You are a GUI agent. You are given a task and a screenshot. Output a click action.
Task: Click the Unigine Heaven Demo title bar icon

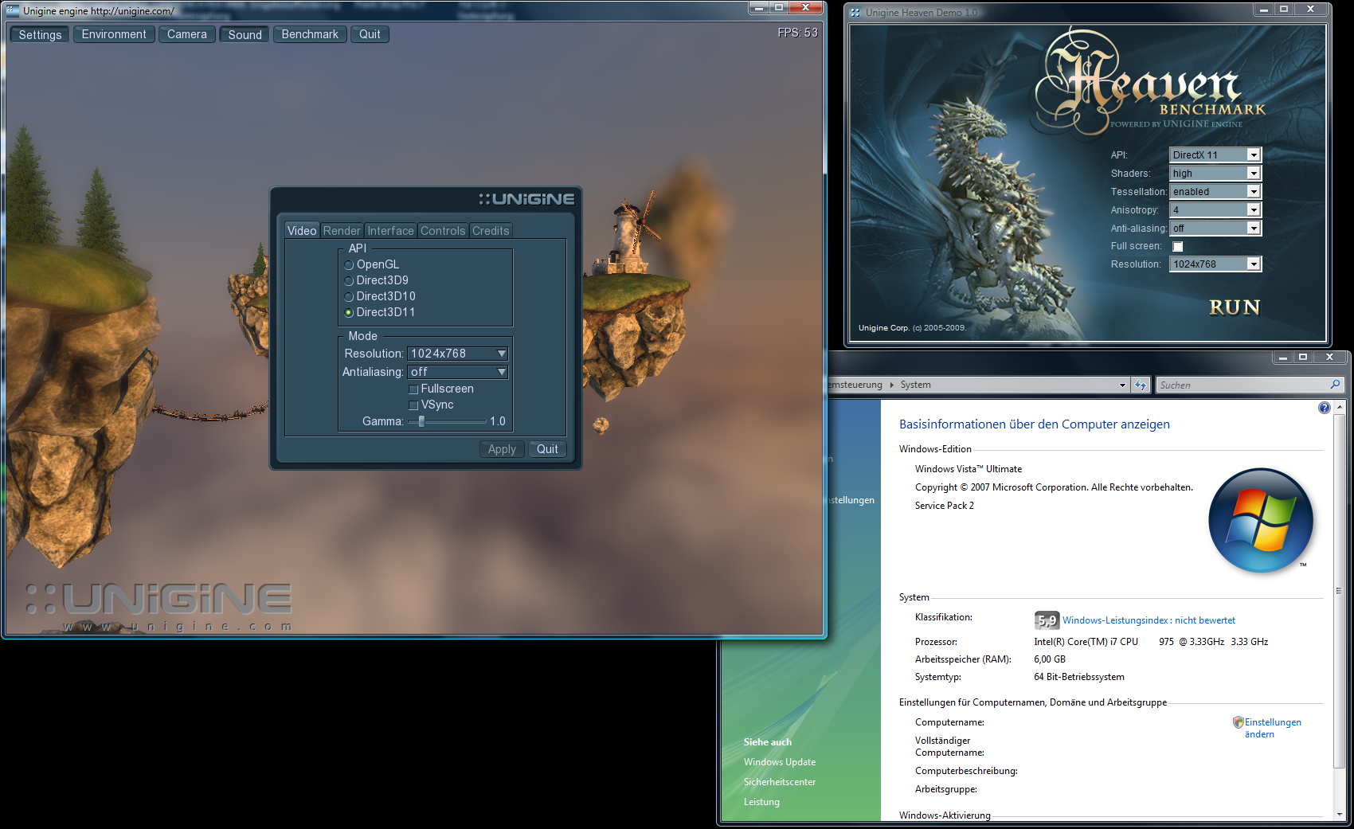pos(855,12)
